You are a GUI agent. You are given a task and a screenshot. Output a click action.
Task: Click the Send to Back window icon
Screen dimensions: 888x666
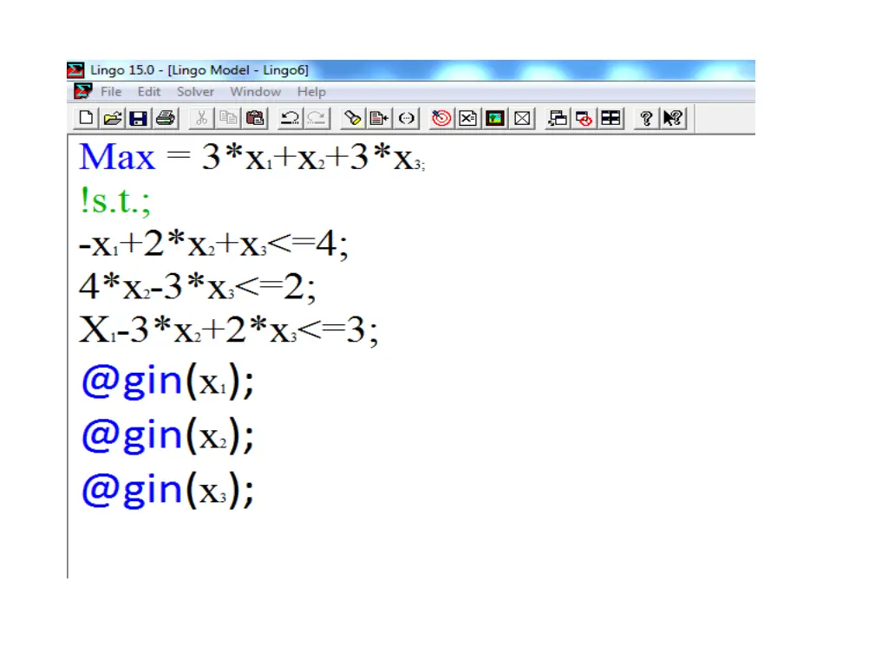click(558, 118)
